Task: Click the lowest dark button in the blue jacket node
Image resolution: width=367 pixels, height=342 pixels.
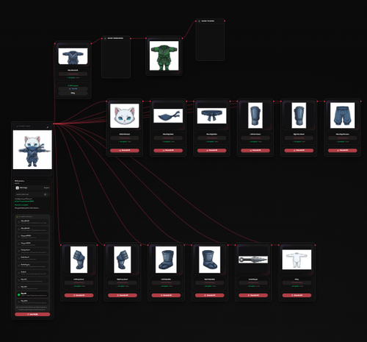Action: [73, 93]
